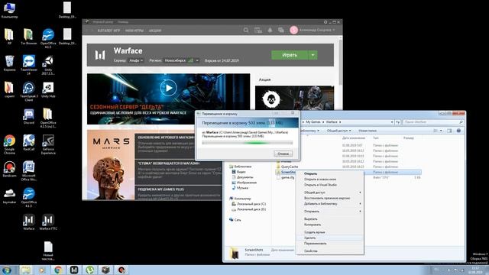This screenshot has height=275, width=489.
Task: Expand the address bar history dropdown
Action: coord(392,122)
